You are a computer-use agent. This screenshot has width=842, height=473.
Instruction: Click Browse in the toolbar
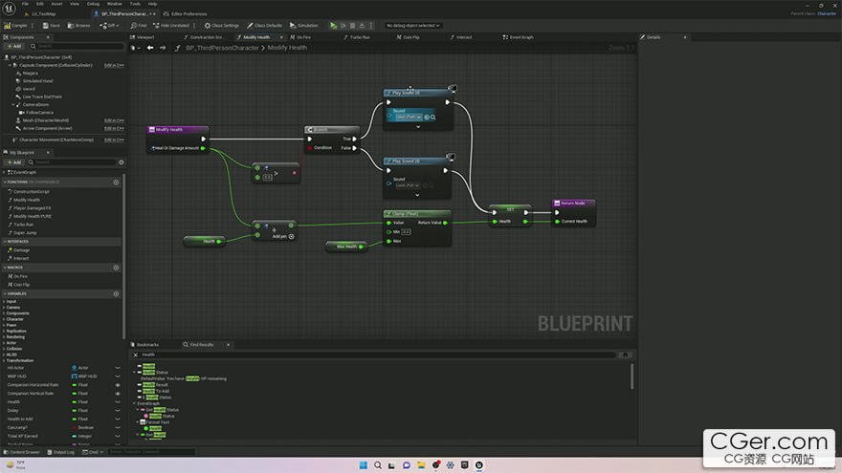78,25
